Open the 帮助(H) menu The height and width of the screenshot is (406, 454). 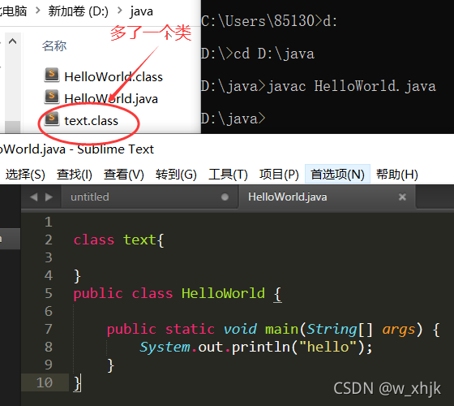click(x=397, y=175)
